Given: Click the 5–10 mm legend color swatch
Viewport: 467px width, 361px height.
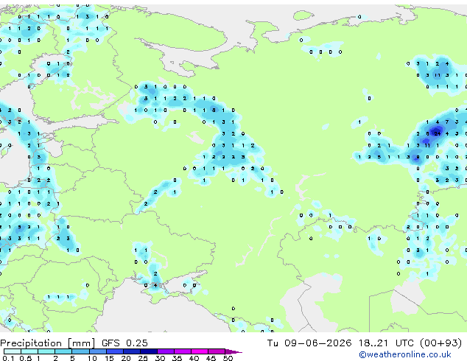Looking at the screenshot, I should click(x=80, y=351).
